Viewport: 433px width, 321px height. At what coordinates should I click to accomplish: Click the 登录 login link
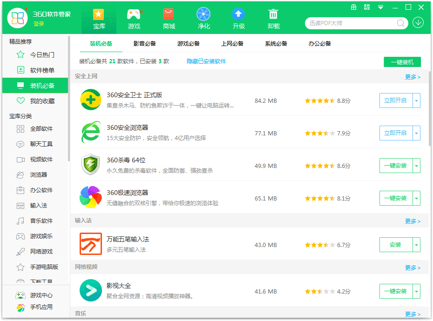pos(39,24)
